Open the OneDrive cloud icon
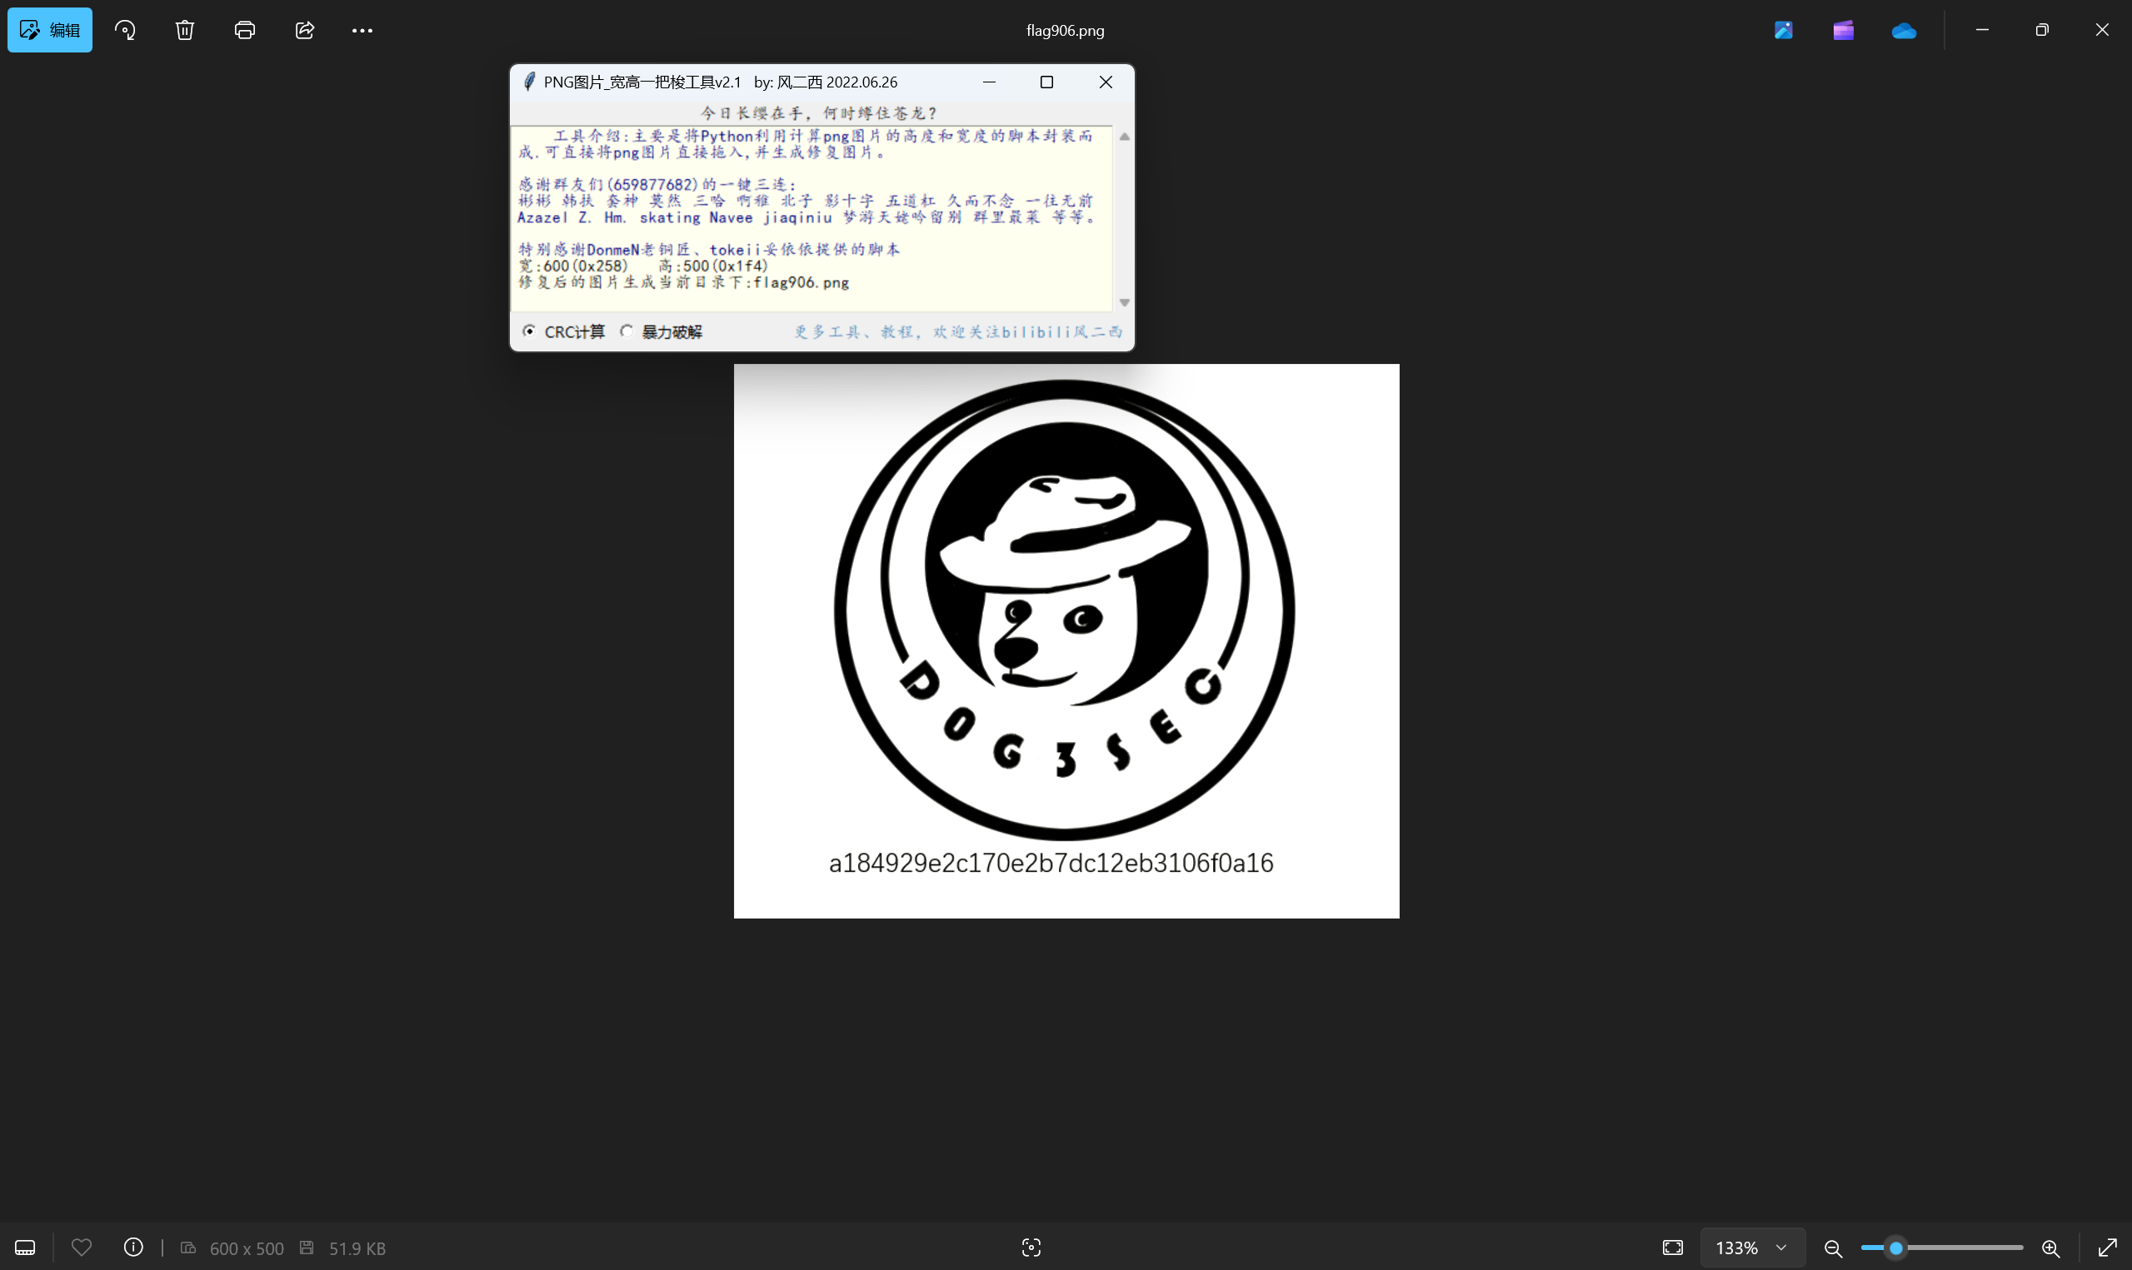 pos(1904,30)
